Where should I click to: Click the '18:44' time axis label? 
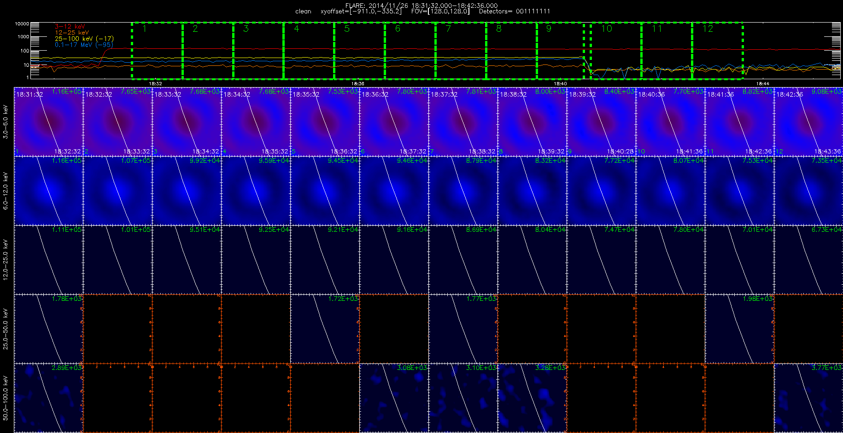763,83
